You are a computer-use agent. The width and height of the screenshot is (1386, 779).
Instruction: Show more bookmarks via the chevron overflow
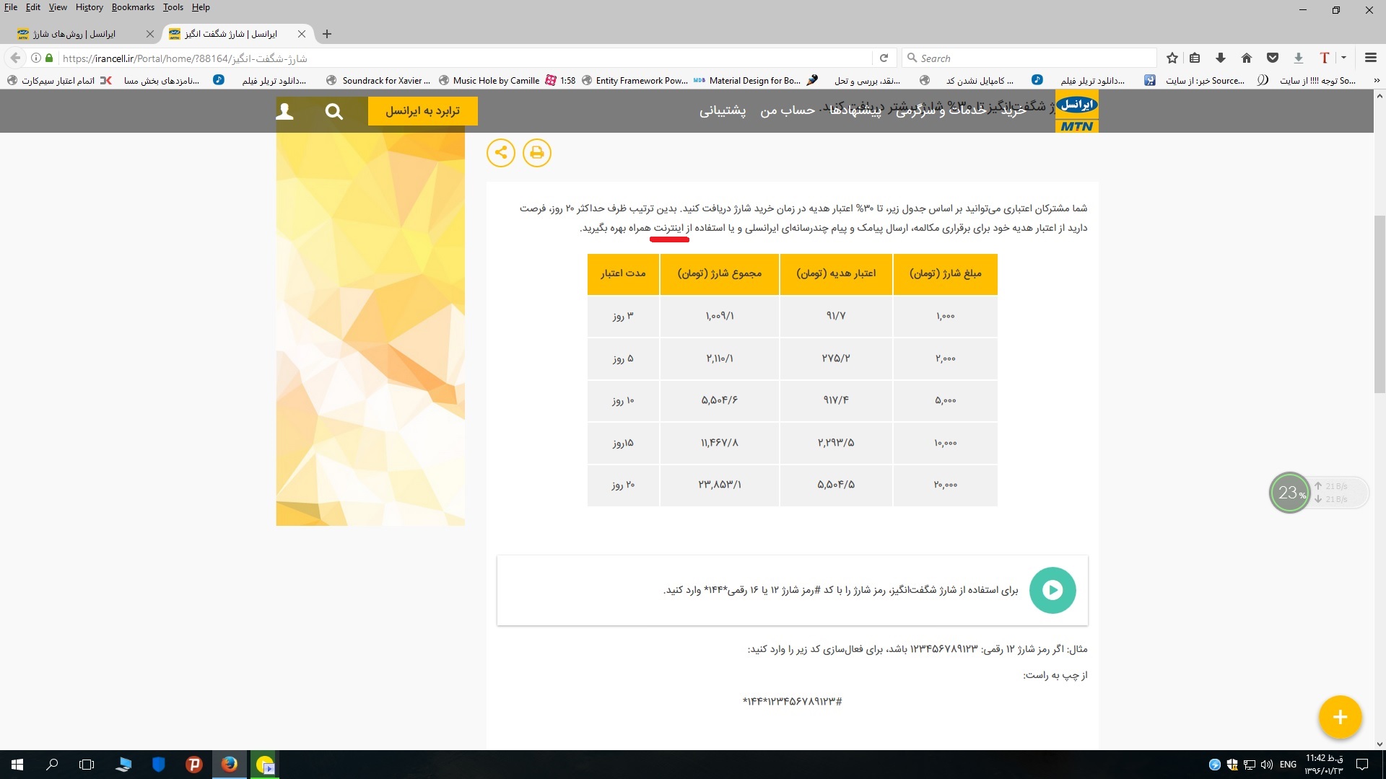pos(1377,81)
